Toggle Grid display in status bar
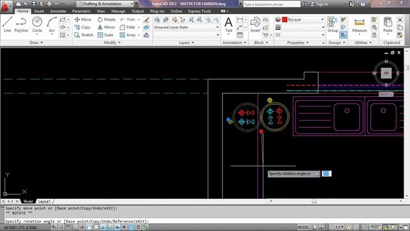 pos(68,227)
